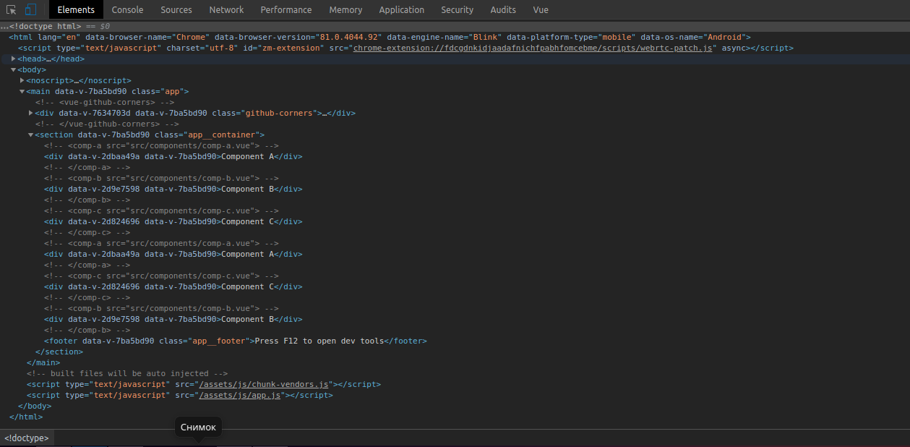Select the first </comp-a> closing comment
Viewport: 910px width, 447px height.
87,167
